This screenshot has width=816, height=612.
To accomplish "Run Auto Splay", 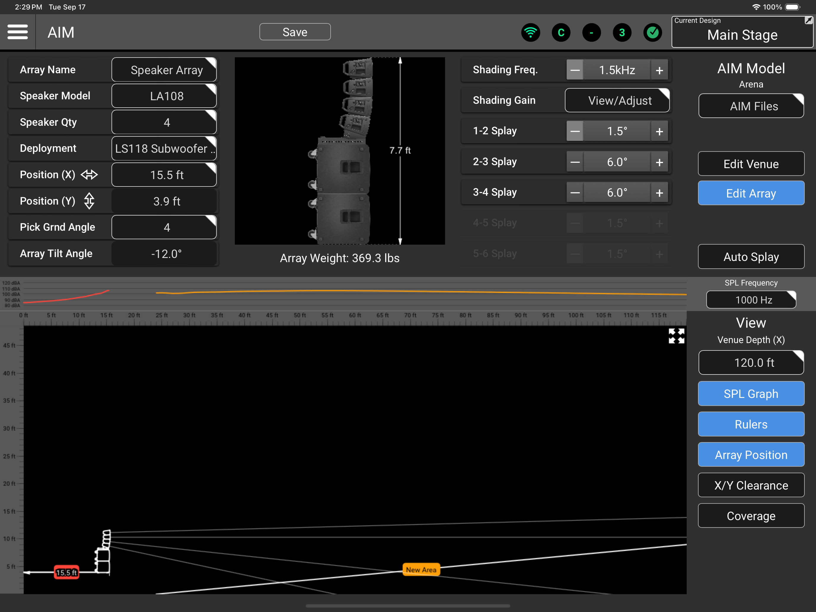I will pyautogui.click(x=751, y=257).
